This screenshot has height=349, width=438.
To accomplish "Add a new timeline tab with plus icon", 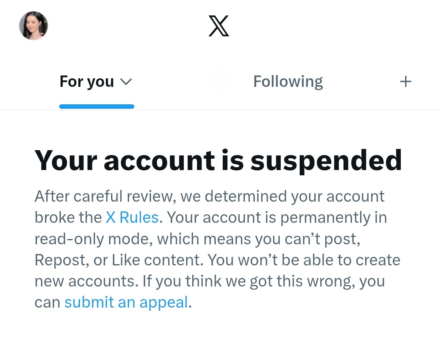I will coord(406,82).
